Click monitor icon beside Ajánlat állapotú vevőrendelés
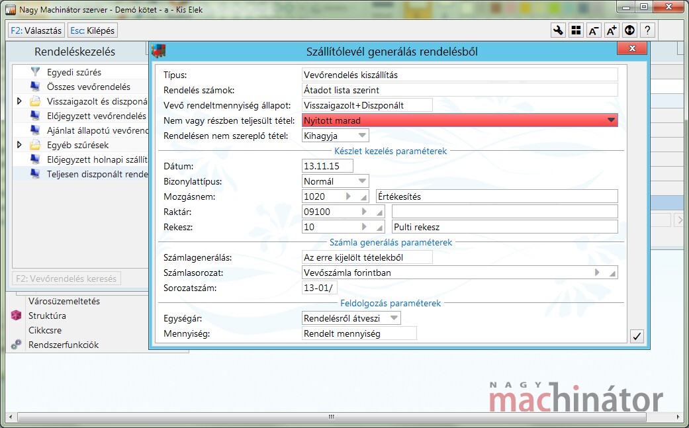 pos(35,130)
